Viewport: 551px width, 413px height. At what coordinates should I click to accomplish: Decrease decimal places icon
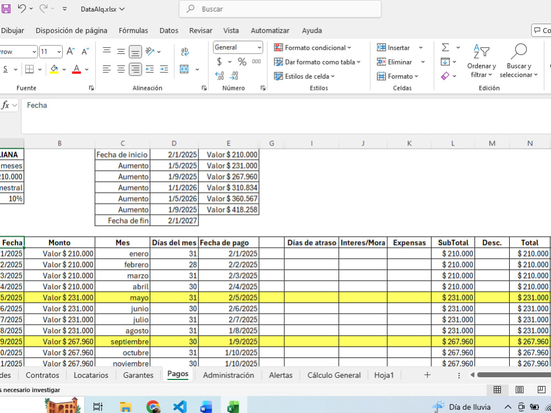[234, 75]
